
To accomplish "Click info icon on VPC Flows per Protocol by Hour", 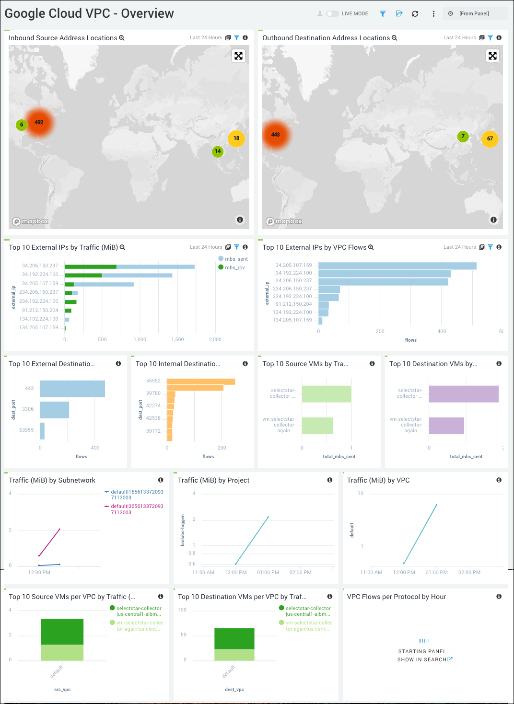I will point(499,596).
